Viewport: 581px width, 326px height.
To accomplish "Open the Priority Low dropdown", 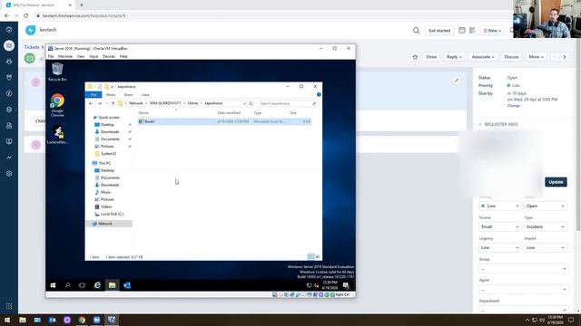I will pos(500,206).
